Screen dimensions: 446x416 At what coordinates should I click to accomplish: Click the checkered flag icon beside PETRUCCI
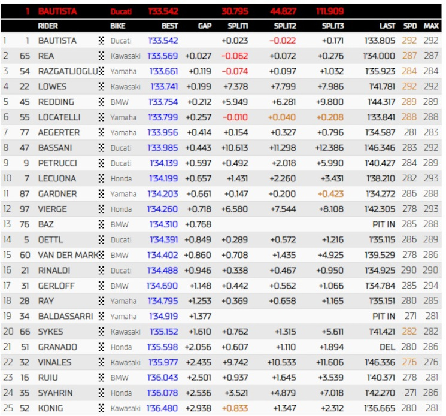pos(101,163)
